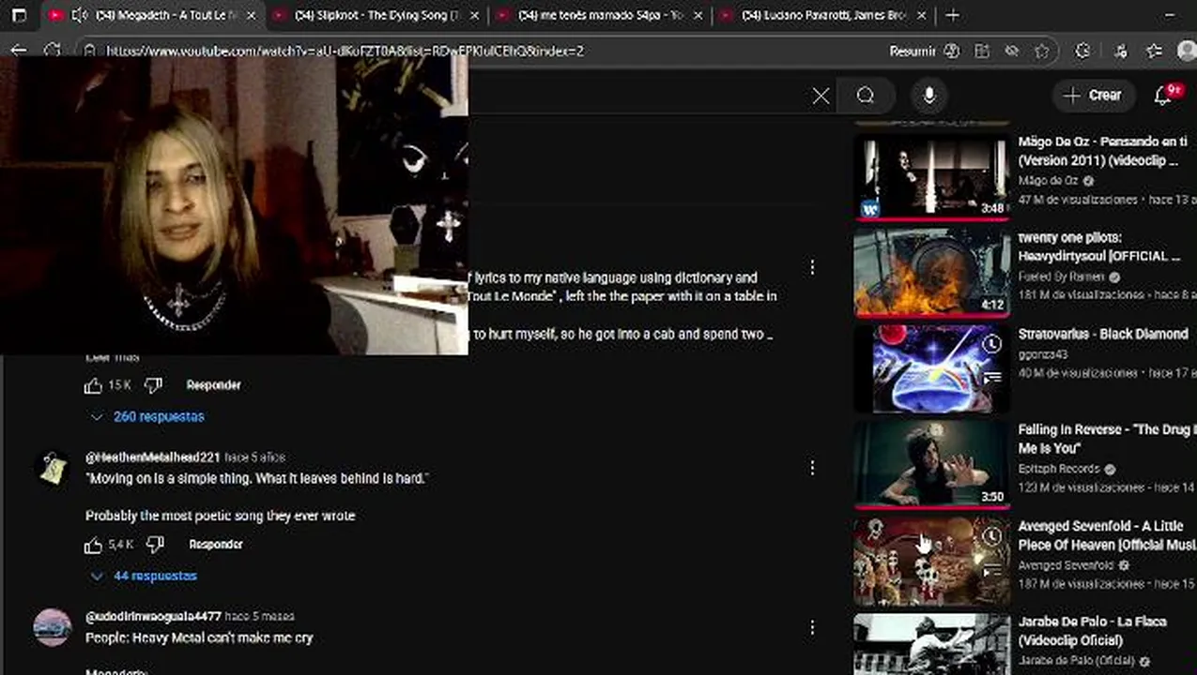This screenshot has width=1197, height=675.
Task: Open @HeathenMetalhead221 channel name
Action: 152,457
